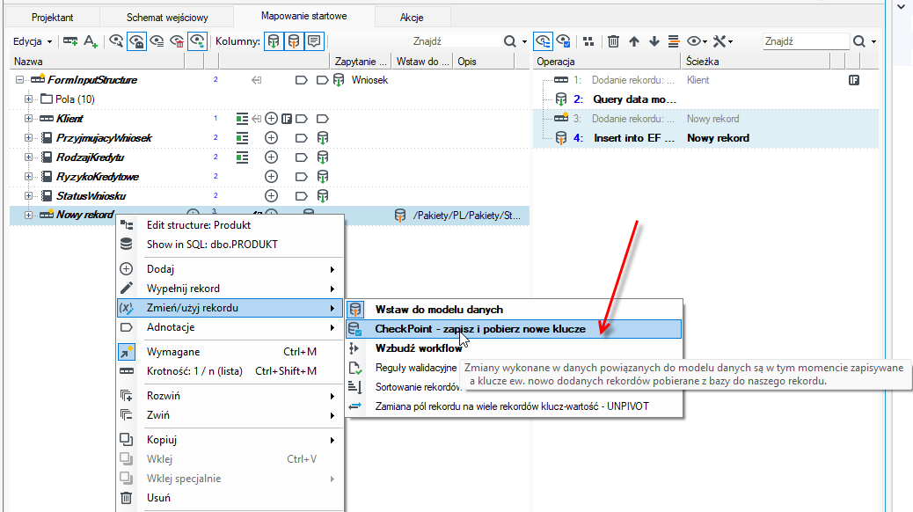Viewport: 913px width, 512px height.
Task: Click the Operacja column header
Action: tap(607, 62)
